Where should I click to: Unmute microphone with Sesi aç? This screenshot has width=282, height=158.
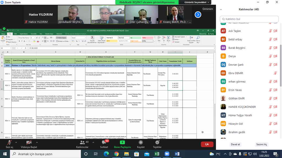coord(9,143)
